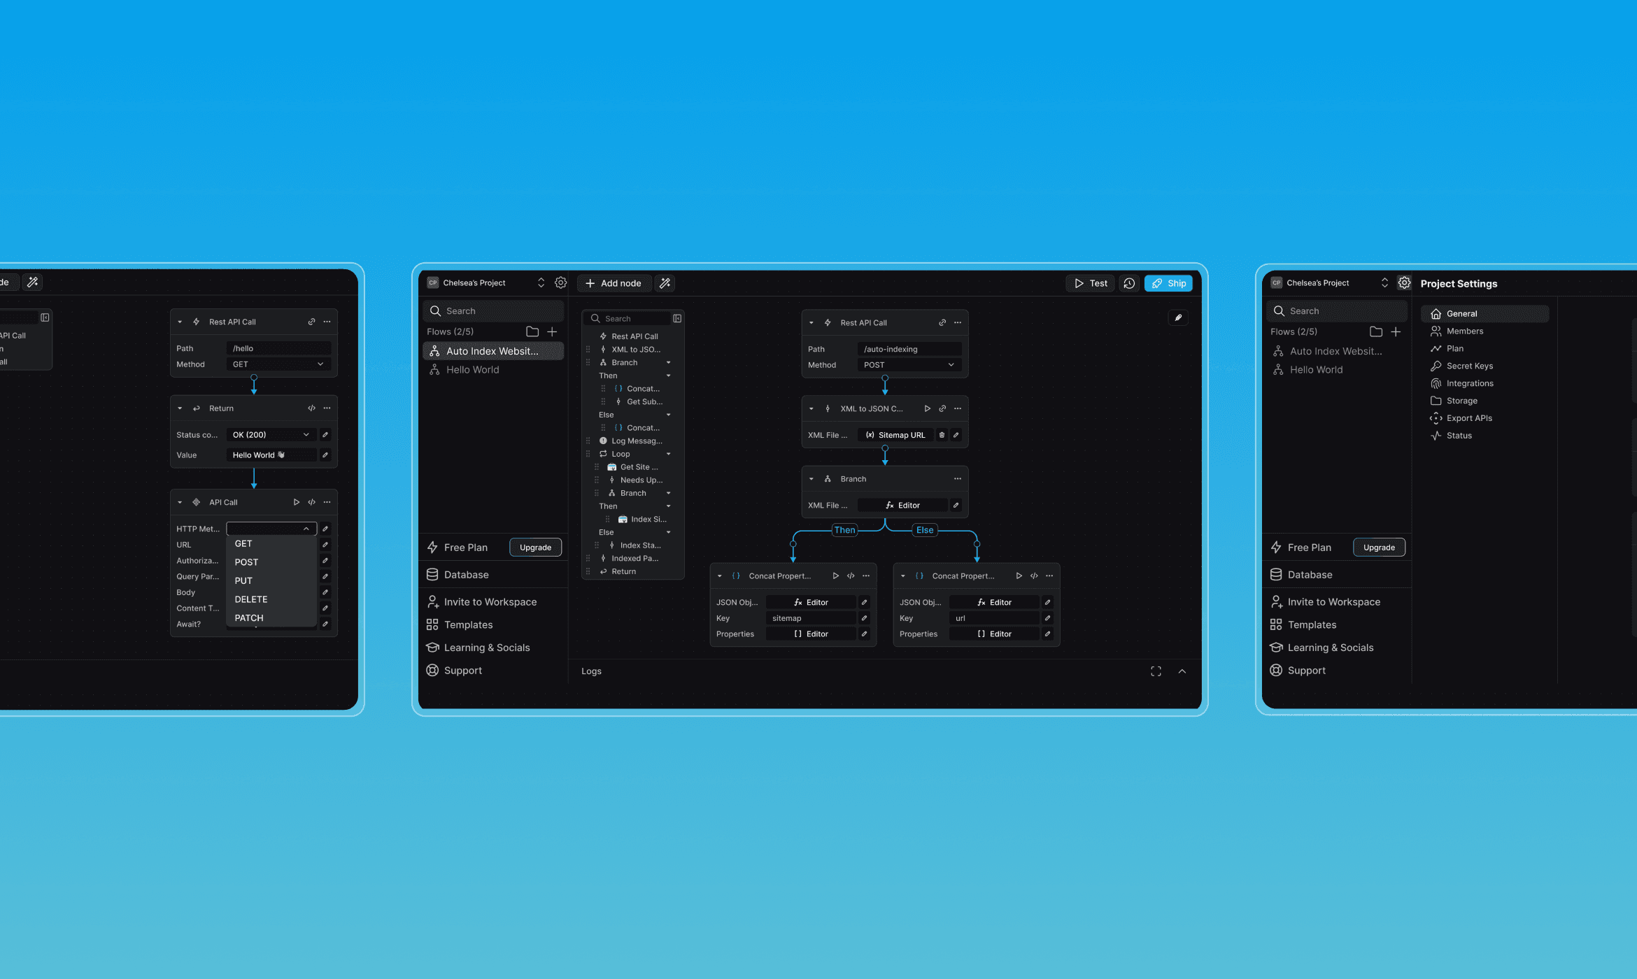Collapse the XML to JSON C... node on canvas
The width and height of the screenshot is (1637, 979).
[x=812, y=408]
